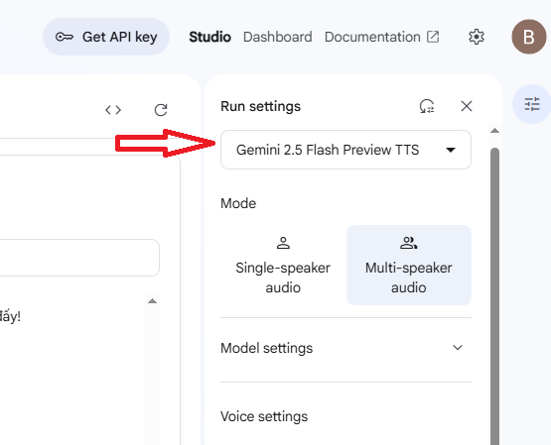Screen dimensions: 551x445
Task: Open the Gemini 2.5 Flash Preview TTS dropdown
Action: (x=345, y=150)
